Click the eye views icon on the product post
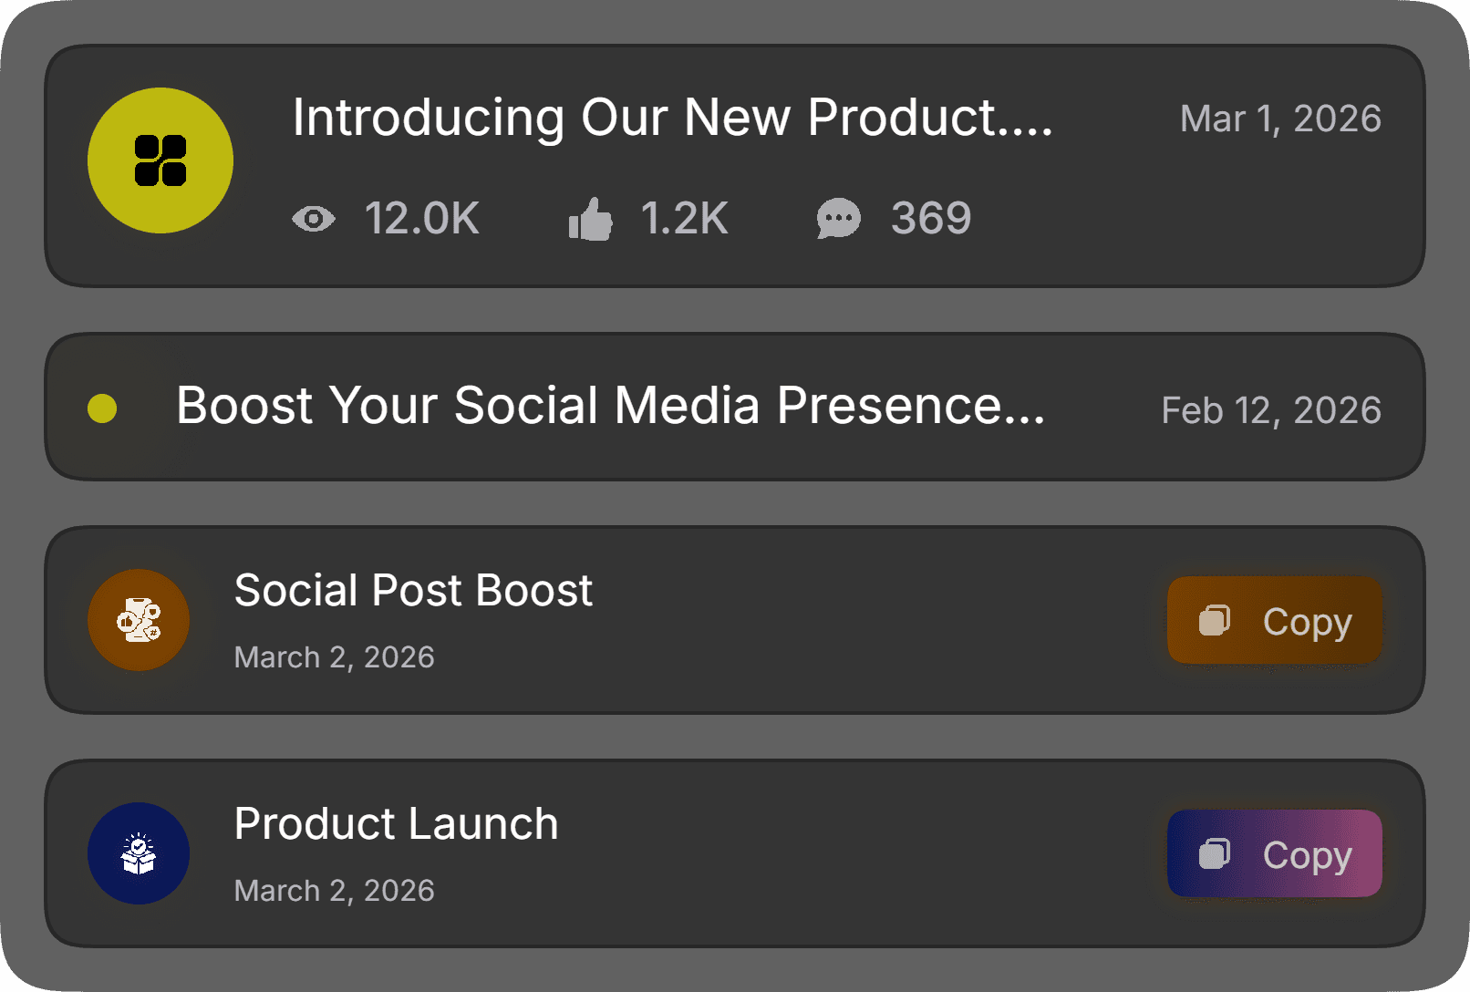The image size is (1470, 992). pos(313,218)
